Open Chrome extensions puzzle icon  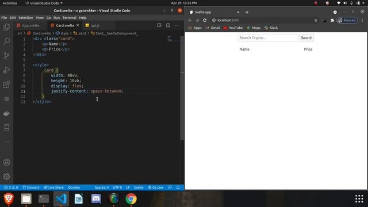coord(332,21)
